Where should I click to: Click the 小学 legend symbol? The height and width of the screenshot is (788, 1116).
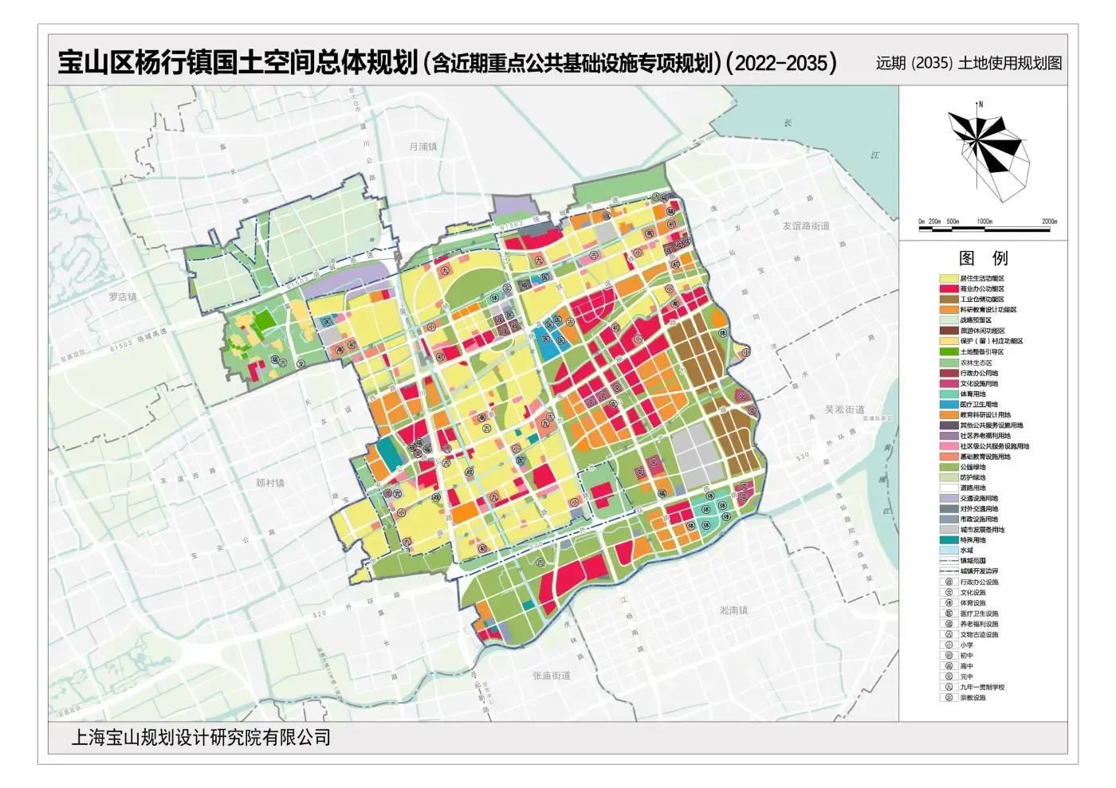click(x=949, y=645)
